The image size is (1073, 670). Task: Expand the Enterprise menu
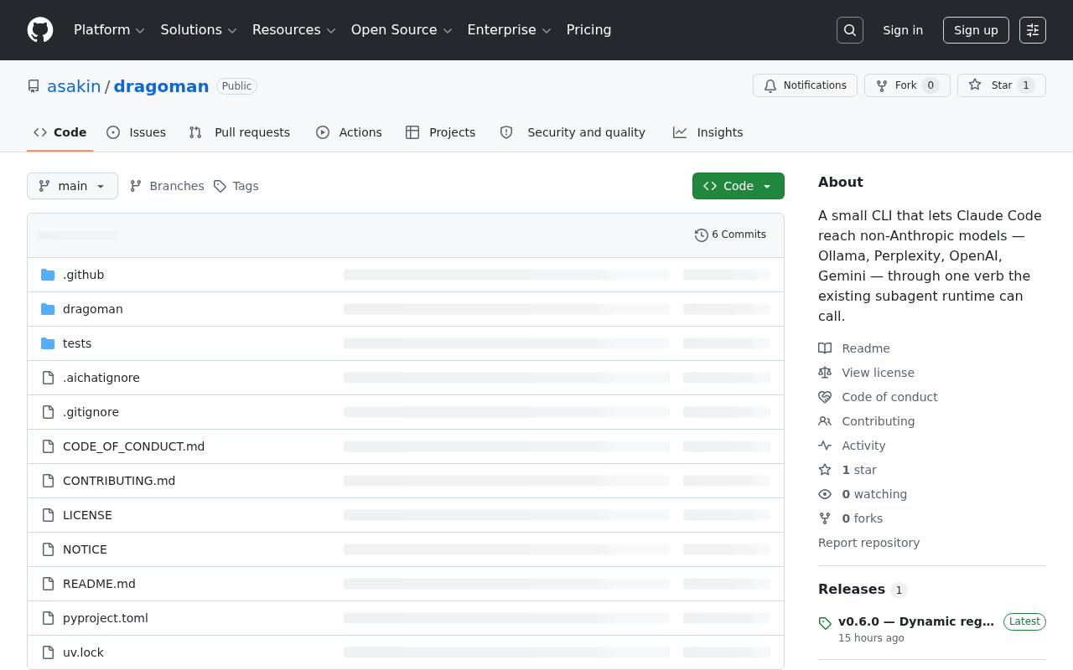tap(509, 30)
